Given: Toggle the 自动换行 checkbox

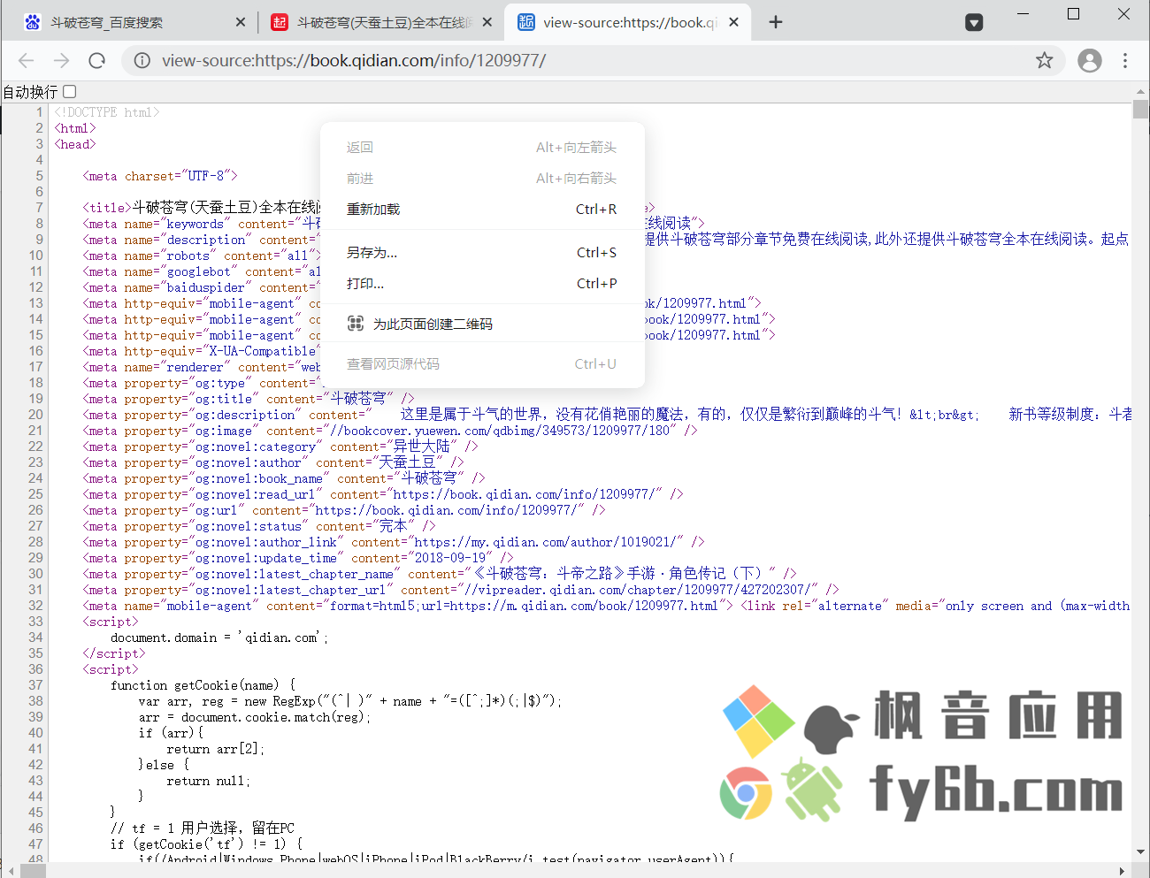Looking at the screenshot, I should 70,91.
